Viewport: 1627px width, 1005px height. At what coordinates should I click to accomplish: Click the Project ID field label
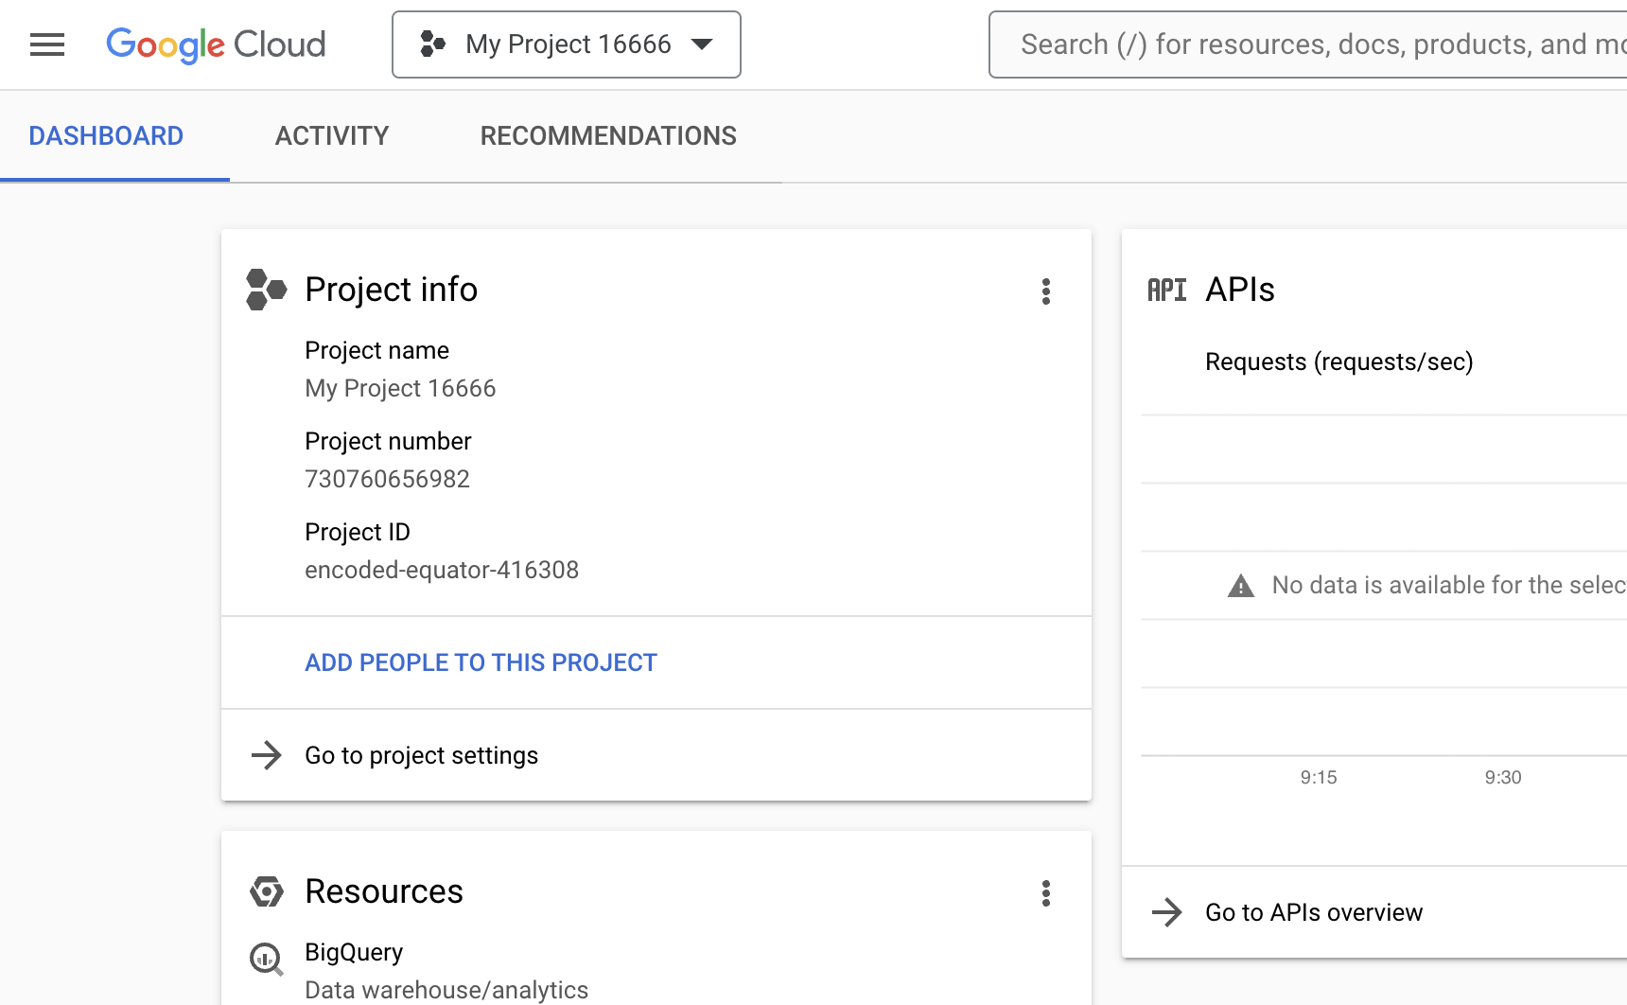click(358, 532)
